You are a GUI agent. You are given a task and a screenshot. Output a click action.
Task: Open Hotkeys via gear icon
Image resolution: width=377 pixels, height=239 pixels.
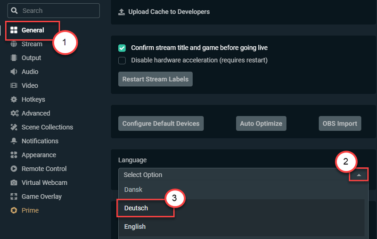(14, 99)
